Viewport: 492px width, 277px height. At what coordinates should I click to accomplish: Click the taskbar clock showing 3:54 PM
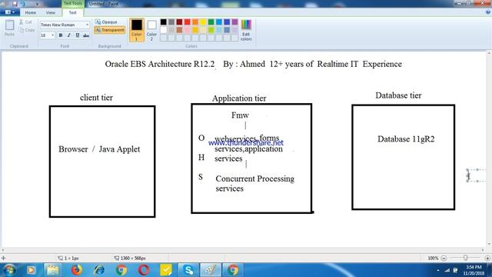pyautogui.click(x=474, y=270)
